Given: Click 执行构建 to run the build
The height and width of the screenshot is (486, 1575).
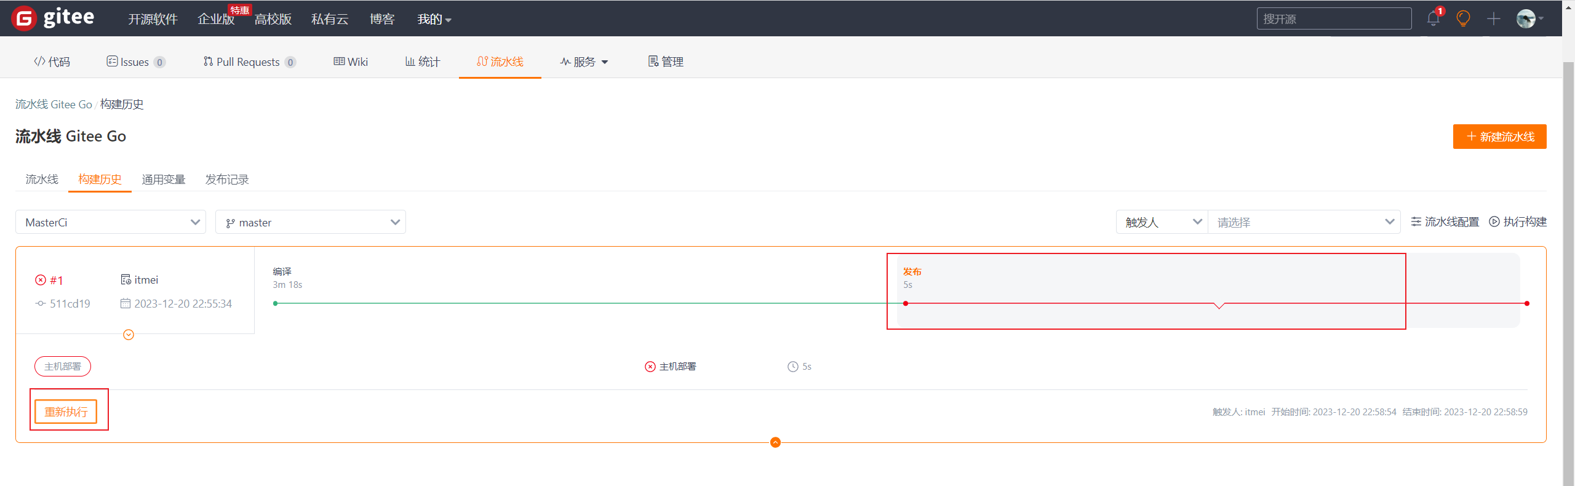Looking at the screenshot, I should coord(1518,221).
